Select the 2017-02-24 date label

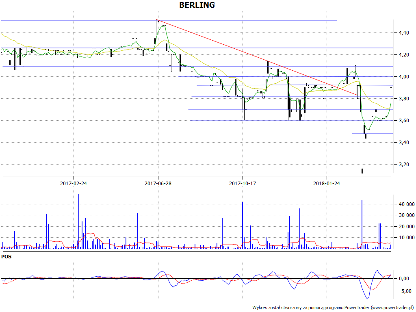(x=74, y=183)
